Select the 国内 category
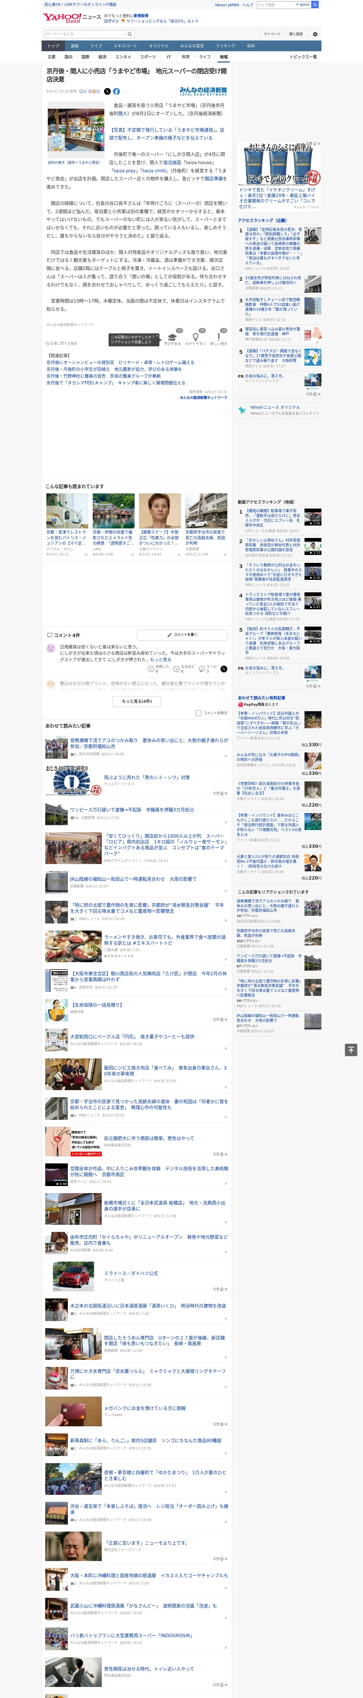This screenshot has width=363, height=1698. tap(68, 57)
